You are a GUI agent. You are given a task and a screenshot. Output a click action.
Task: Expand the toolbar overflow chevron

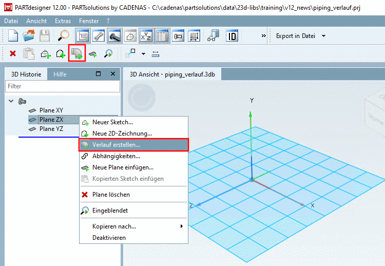tap(263, 36)
